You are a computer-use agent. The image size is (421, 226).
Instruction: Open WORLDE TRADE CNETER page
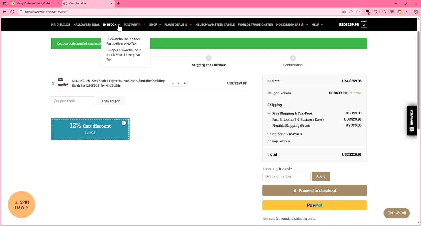coord(255,25)
